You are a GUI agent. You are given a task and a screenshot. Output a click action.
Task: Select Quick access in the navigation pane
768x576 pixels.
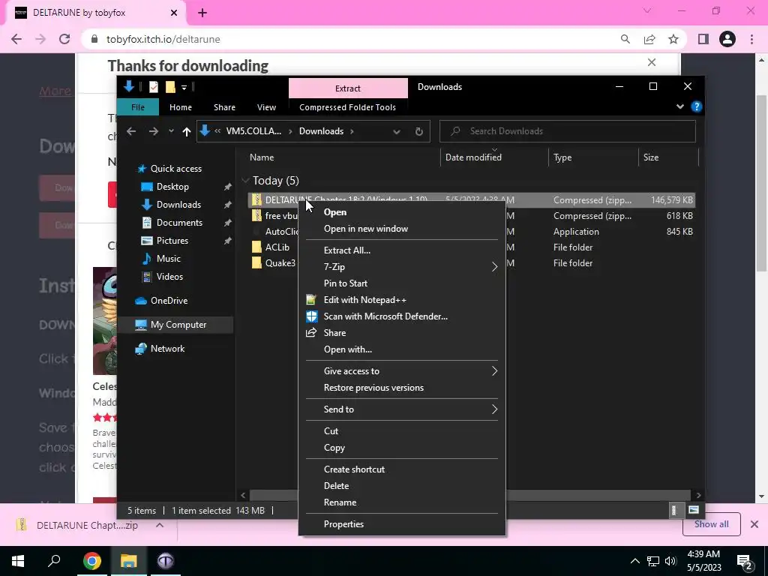tap(175, 169)
